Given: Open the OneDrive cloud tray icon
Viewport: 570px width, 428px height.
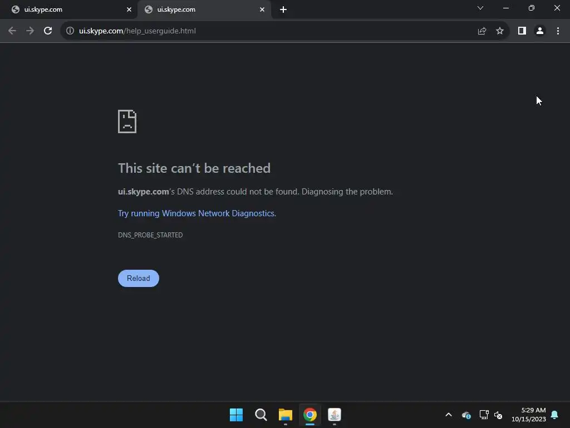Looking at the screenshot, I should click(x=466, y=415).
